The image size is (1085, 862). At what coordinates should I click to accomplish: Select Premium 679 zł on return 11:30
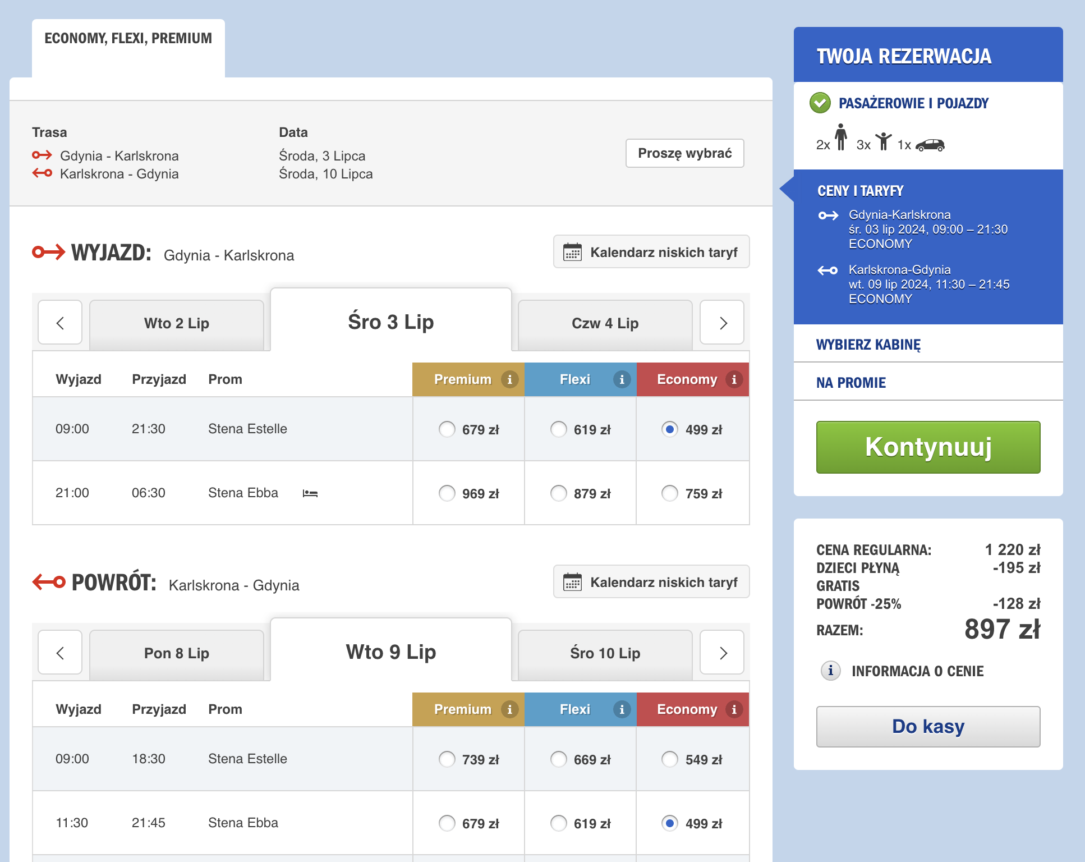tap(447, 823)
